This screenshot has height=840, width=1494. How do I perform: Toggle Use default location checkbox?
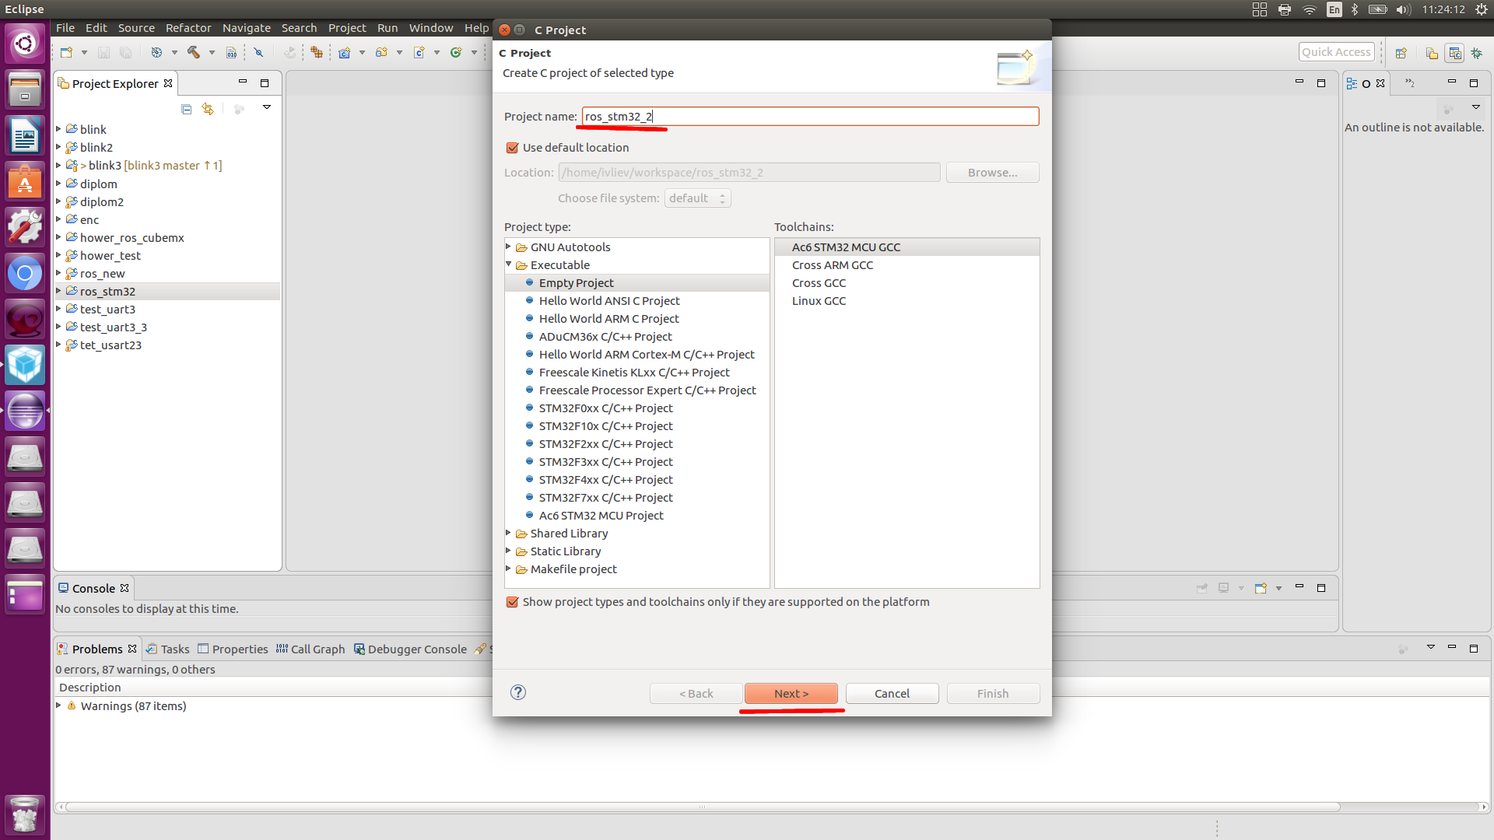512,148
